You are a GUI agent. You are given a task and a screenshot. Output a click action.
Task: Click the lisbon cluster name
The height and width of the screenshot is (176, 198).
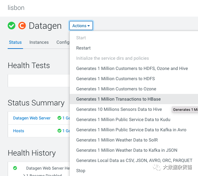pyautogui.click(x=16, y=8)
